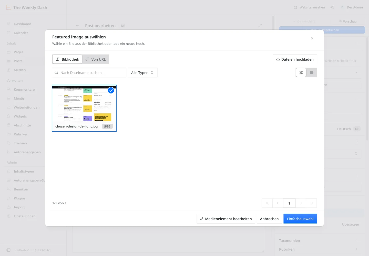Open Posts in the sidebar

tap(18, 61)
